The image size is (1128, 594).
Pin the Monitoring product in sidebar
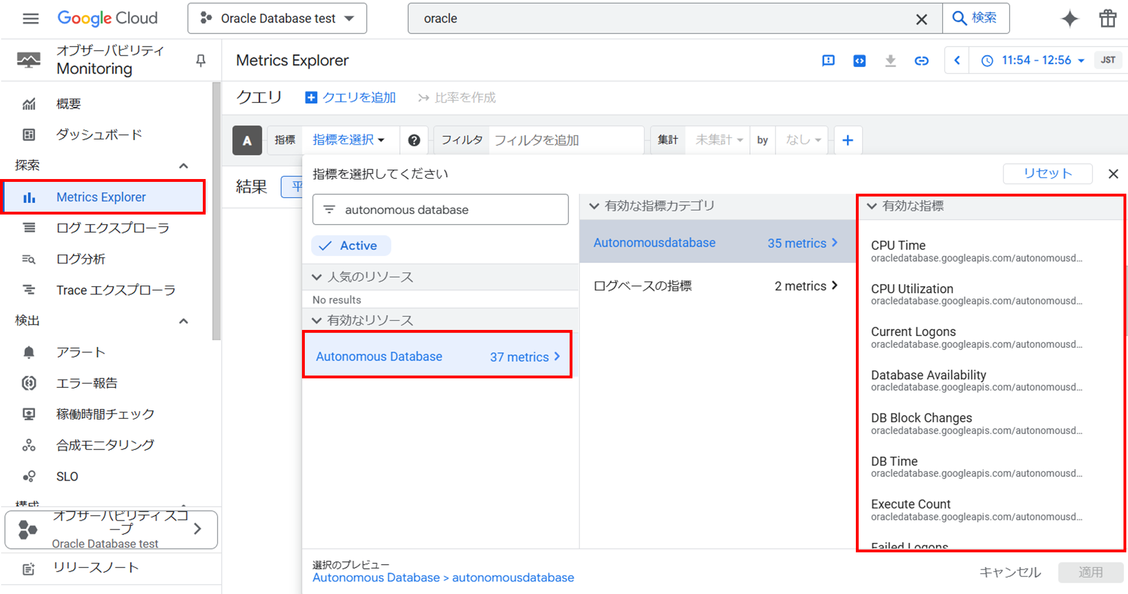(201, 60)
